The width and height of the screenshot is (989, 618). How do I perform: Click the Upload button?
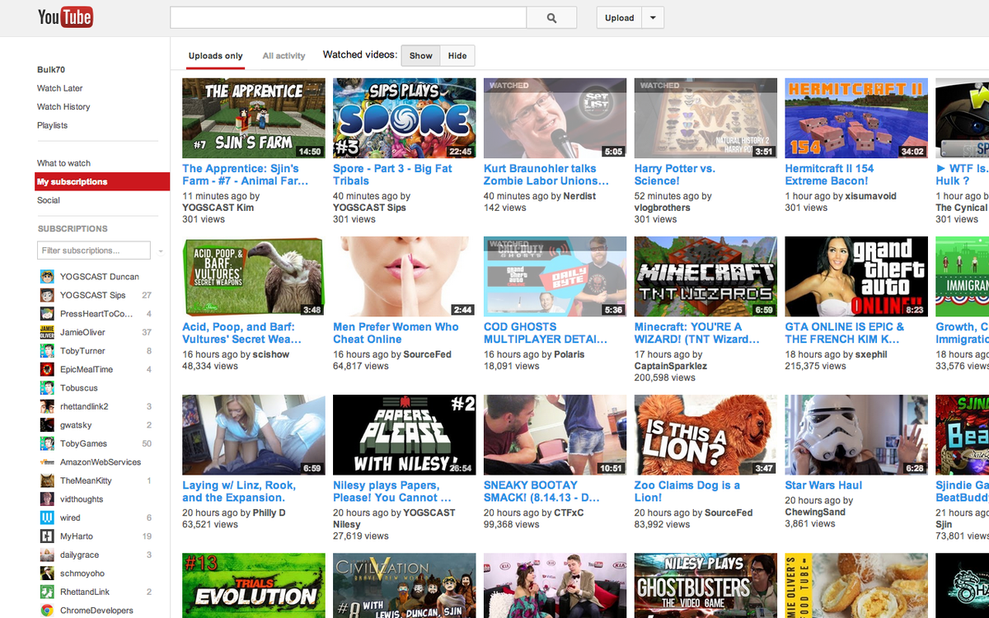coord(619,16)
